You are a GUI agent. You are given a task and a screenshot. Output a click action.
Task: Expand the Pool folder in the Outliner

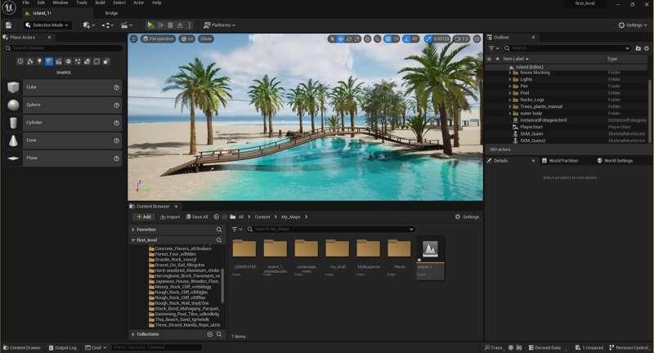coord(509,93)
